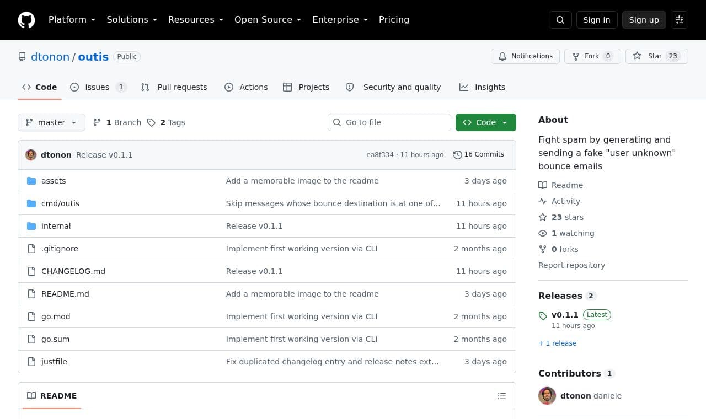The image size is (706, 419).
Task: Open the appearance settings icon beside Sign up
Action: click(680, 20)
